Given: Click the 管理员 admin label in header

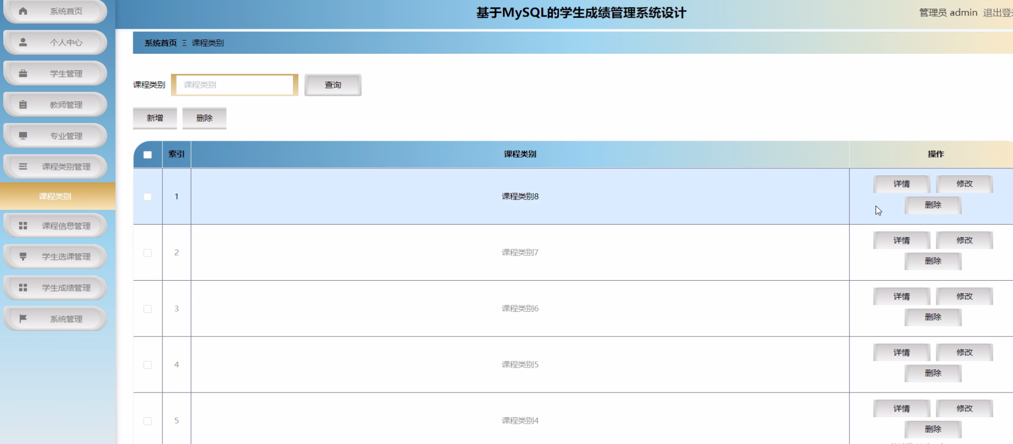Looking at the screenshot, I should pyautogui.click(x=948, y=13).
